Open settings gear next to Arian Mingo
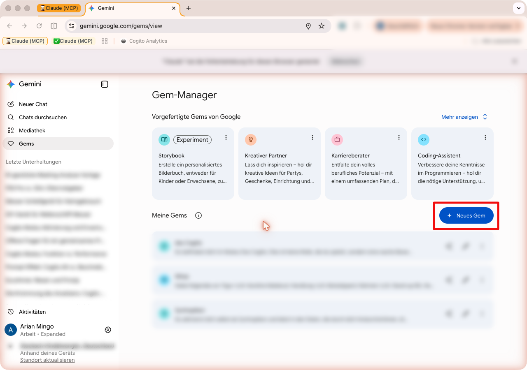 coord(108,330)
